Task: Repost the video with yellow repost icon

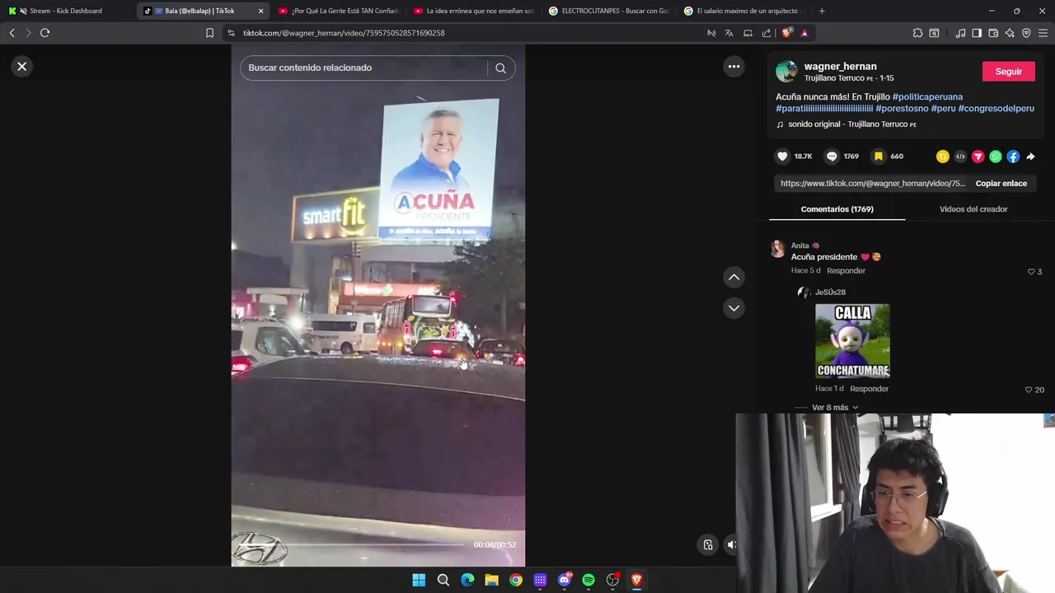Action: 943,156
